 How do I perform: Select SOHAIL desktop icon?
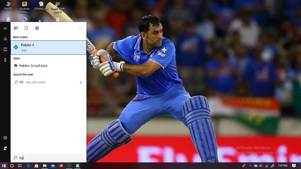click(x=41, y=6)
